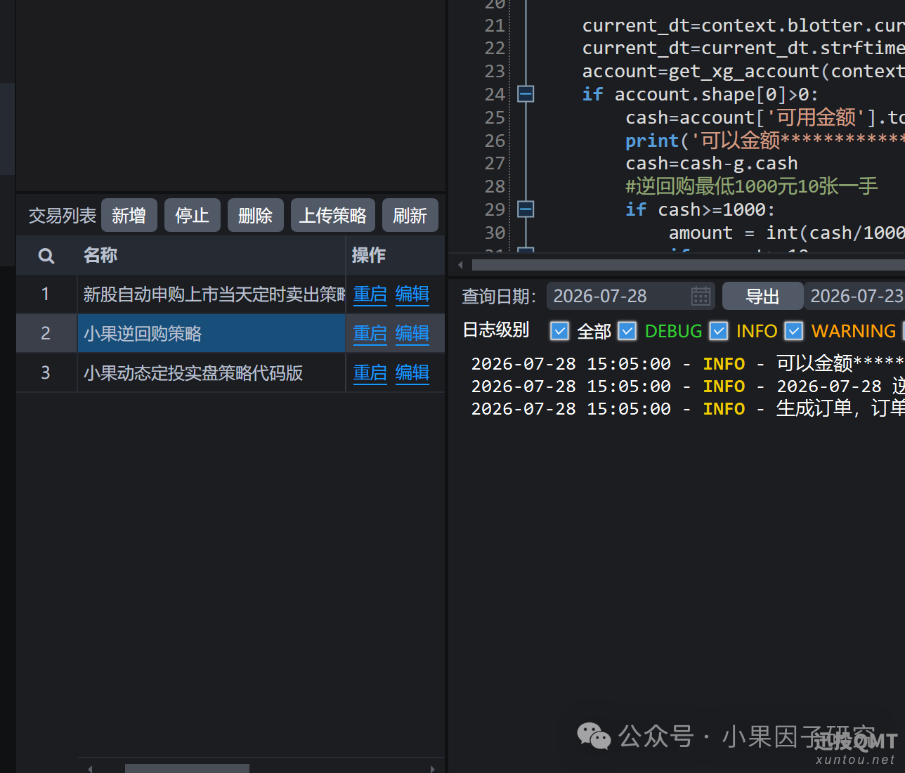Select row 小果动态定投实盘策略代码版

coord(230,372)
